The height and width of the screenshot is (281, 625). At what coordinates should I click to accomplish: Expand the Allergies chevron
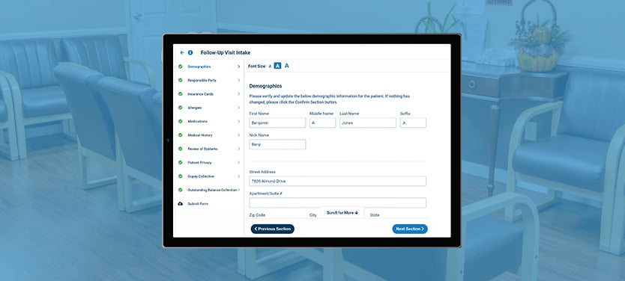(239, 108)
